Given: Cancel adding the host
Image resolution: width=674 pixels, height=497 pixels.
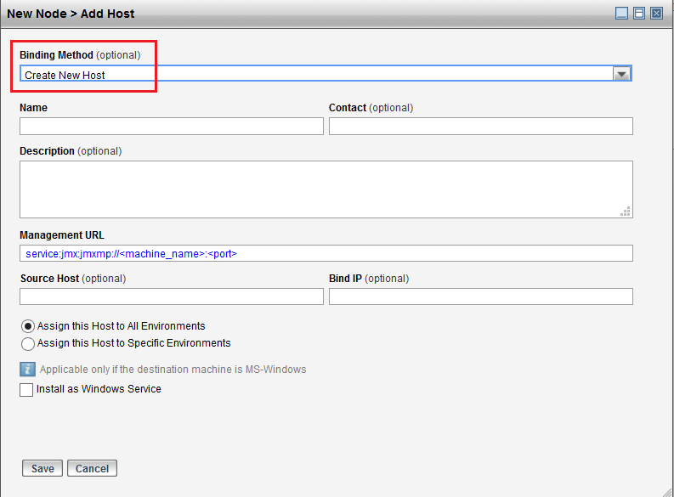Looking at the screenshot, I should (x=92, y=468).
